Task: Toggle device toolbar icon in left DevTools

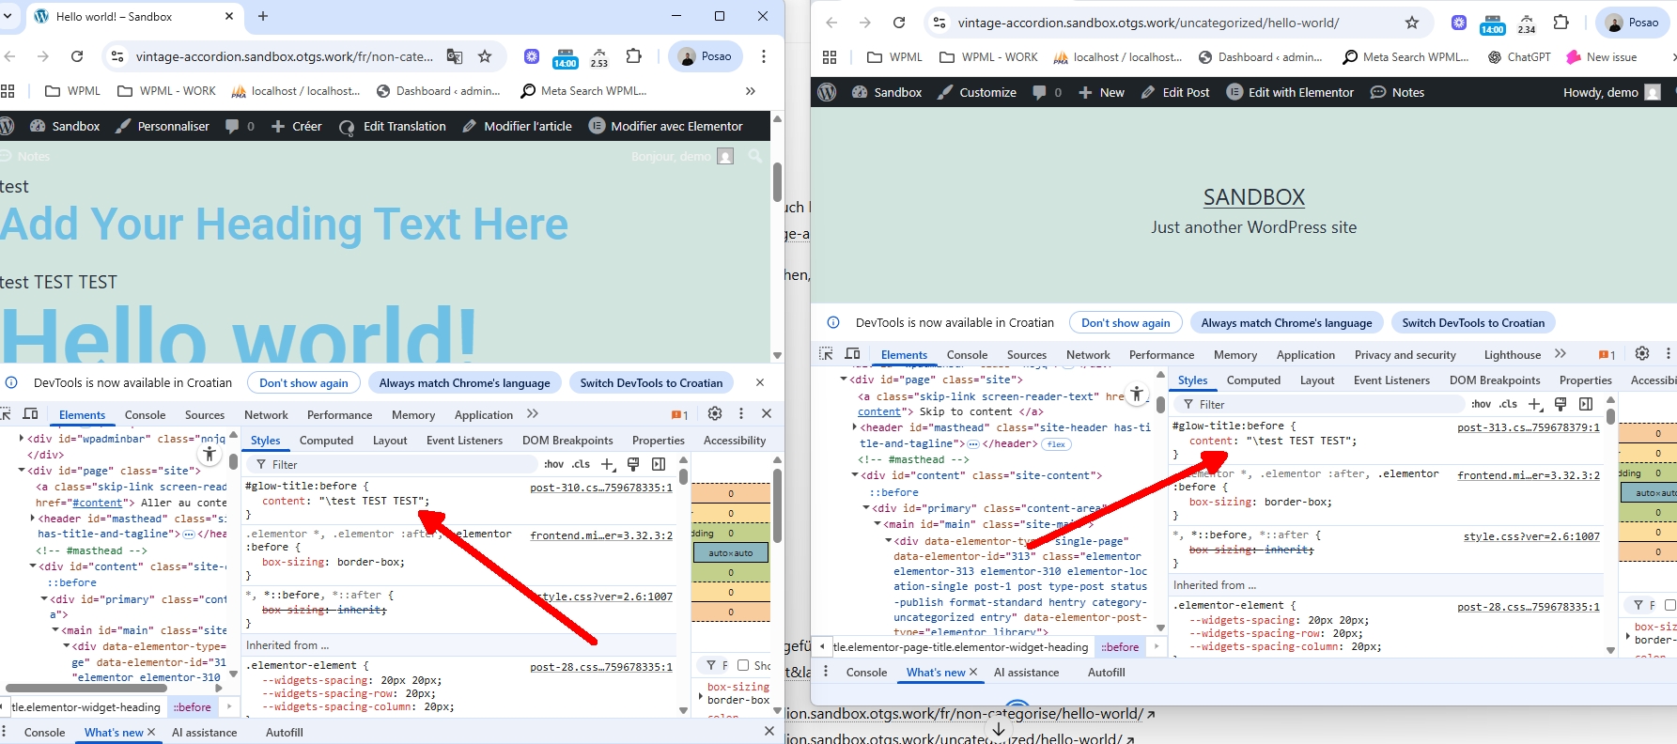Action: 30,414
